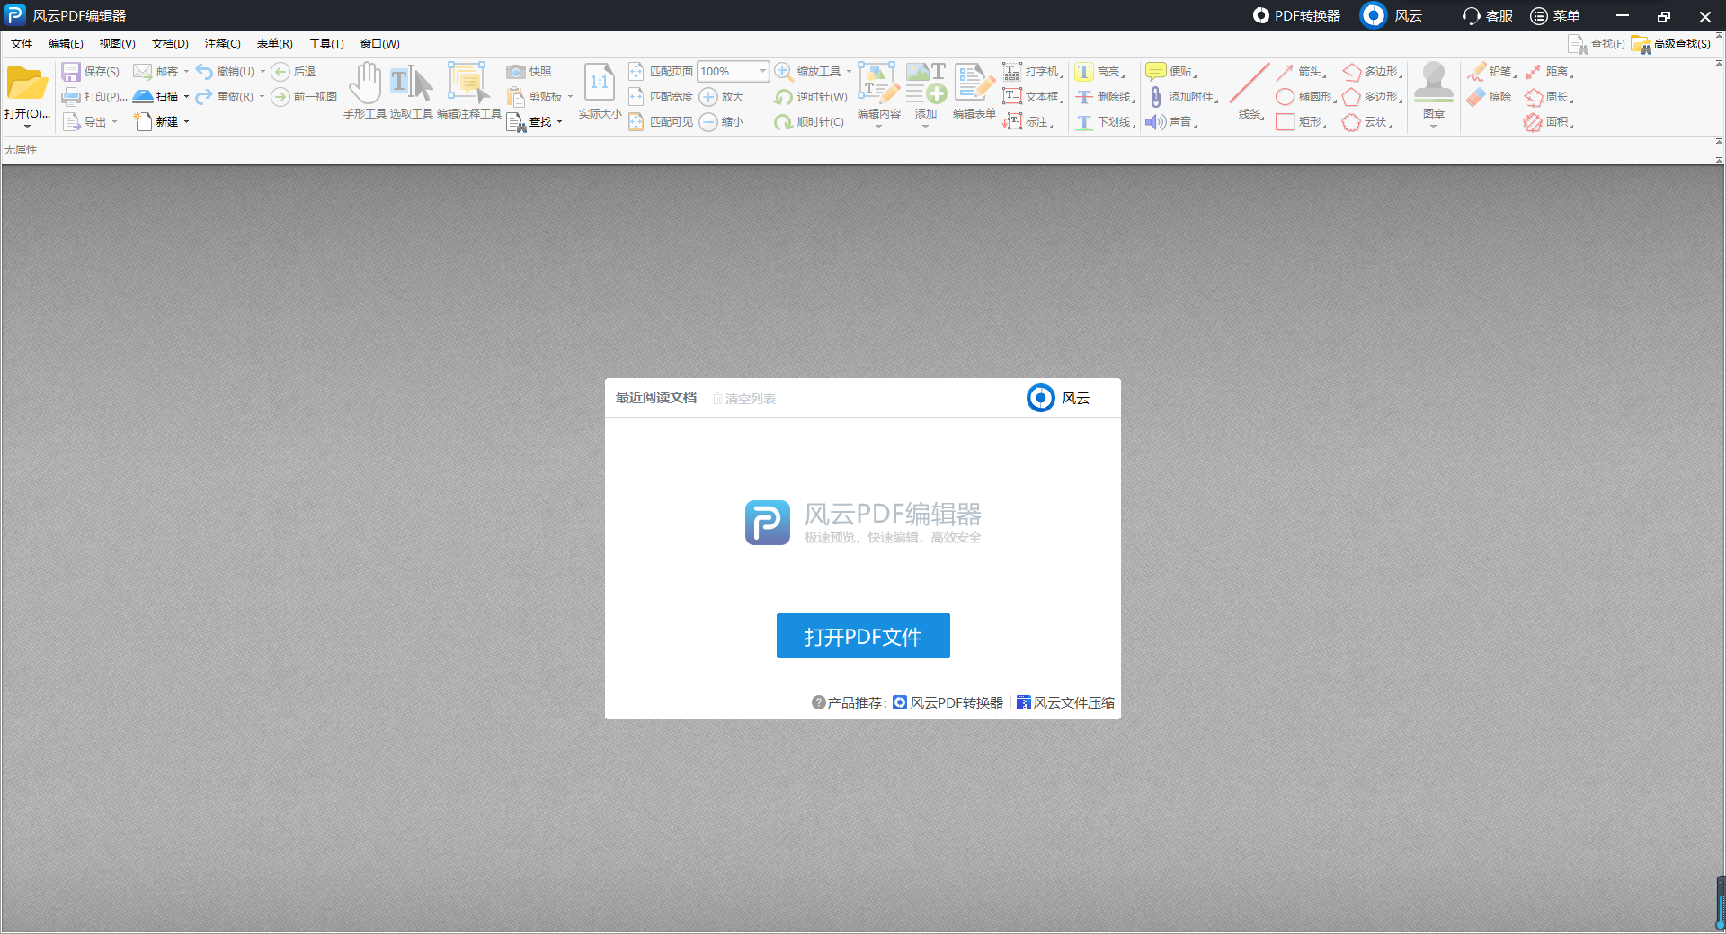
Task: Expand the 撤销(U) history dropdown arrow
Action: click(x=262, y=72)
